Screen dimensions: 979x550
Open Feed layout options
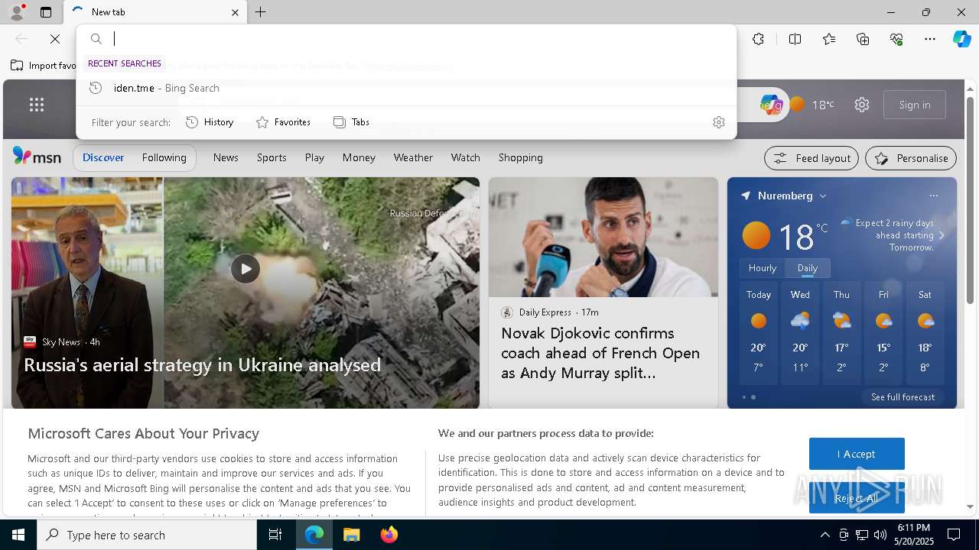click(x=811, y=158)
